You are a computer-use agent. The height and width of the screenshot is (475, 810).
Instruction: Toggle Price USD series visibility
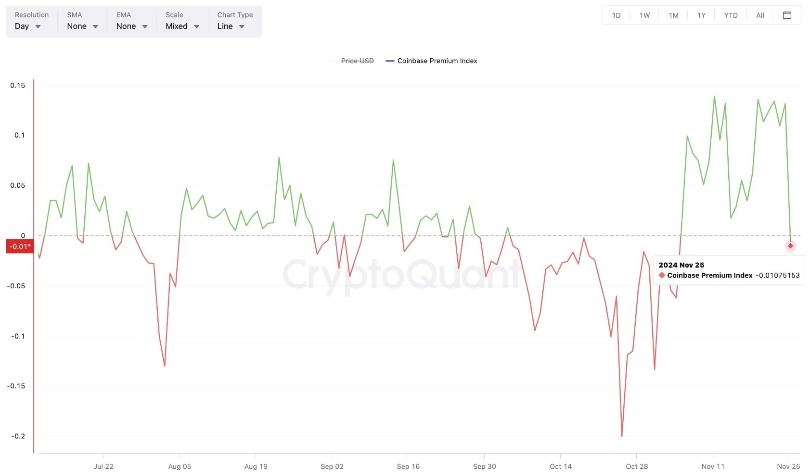pyautogui.click(x=357, y=61)
